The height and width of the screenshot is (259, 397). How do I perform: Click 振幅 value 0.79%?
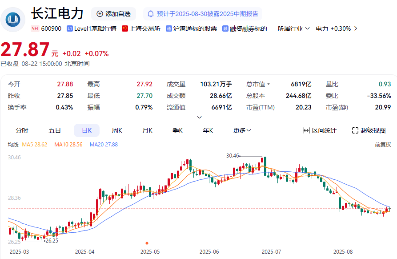tap(144, 107)
